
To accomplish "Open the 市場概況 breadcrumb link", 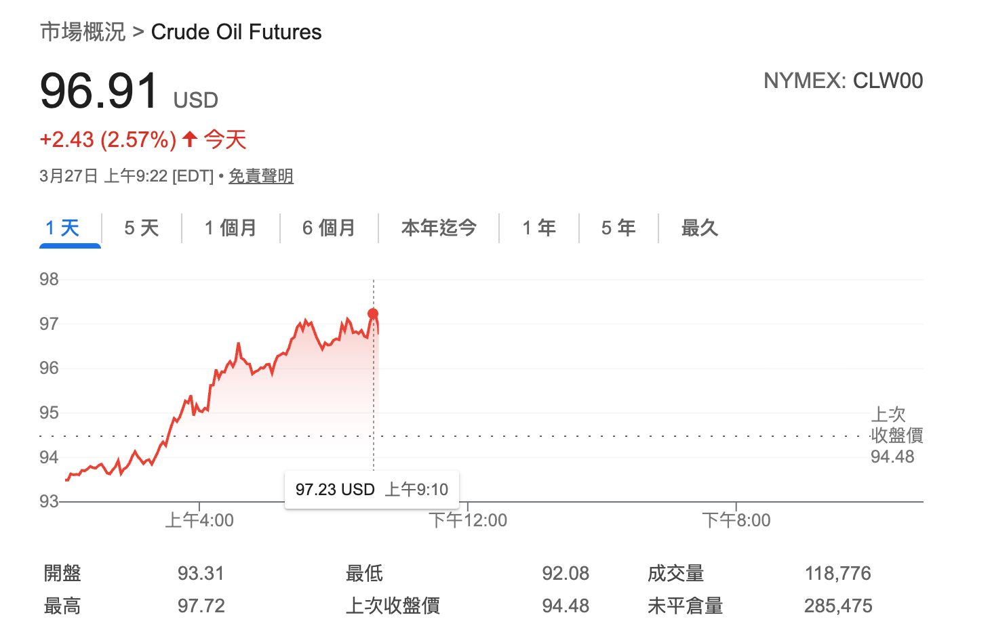I will pyautogui.click(x=83, y=32).
